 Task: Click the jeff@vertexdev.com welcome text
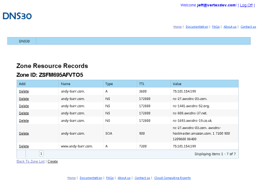(217, 5)
